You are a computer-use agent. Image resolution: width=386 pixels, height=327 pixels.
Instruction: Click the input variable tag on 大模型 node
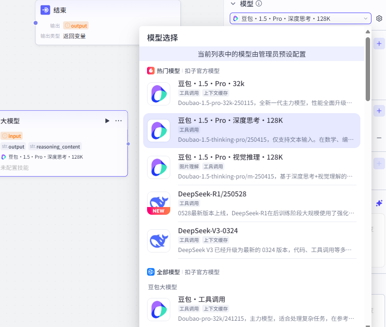coord(12,136)
